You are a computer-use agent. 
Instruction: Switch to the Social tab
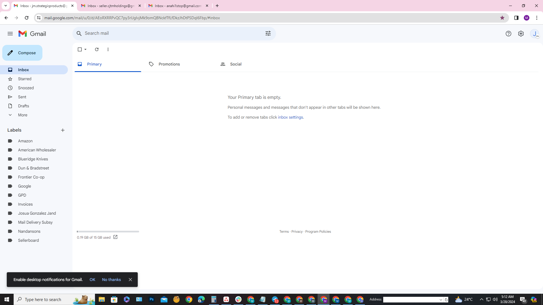click(251, 64)
